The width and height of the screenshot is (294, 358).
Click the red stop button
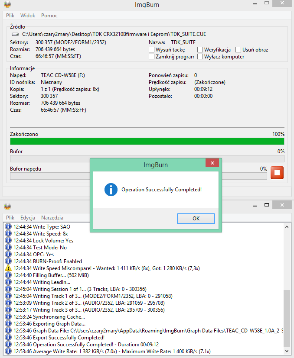(x=277, y=173)
